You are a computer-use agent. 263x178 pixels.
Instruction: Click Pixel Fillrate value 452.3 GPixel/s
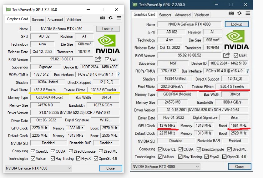tap(45, 90)
